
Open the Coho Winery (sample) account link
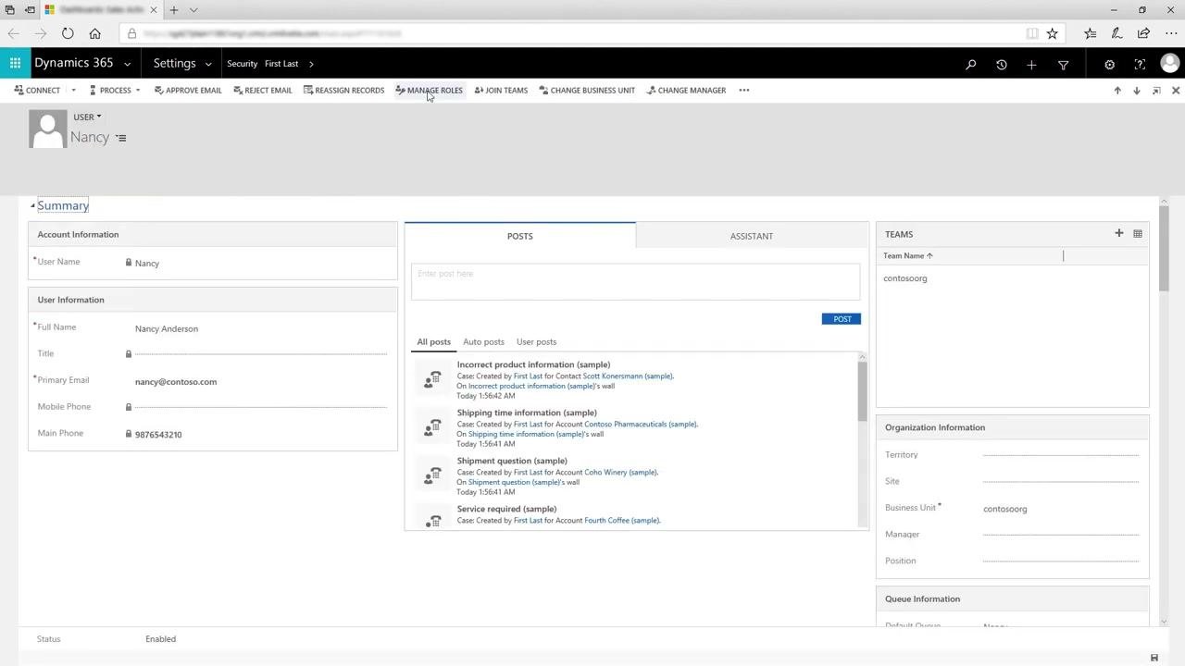[x=621, y=473]
